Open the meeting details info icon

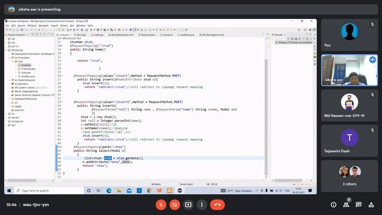tap(334, 205)
